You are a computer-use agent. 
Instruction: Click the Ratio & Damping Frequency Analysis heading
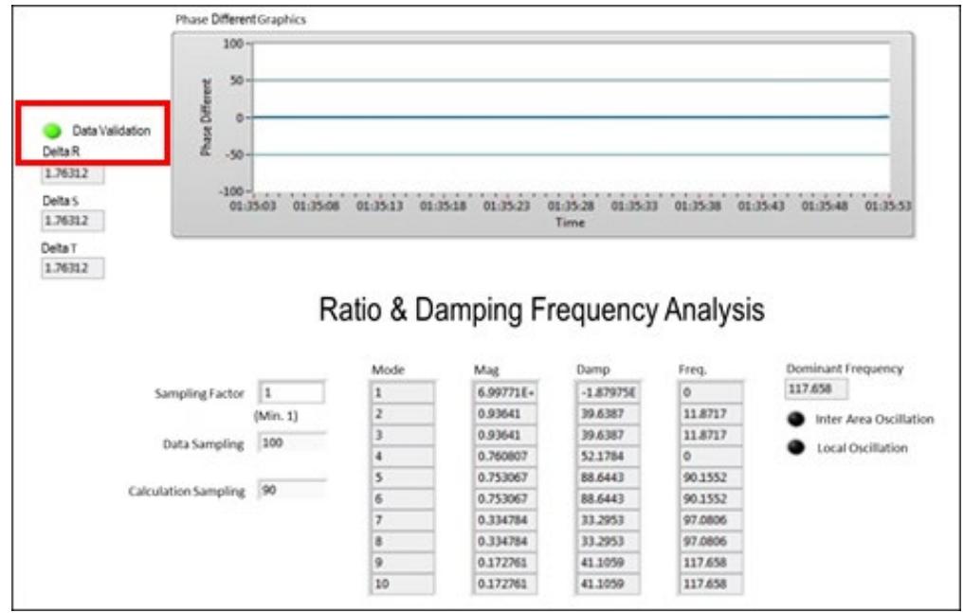pos(541,310)
